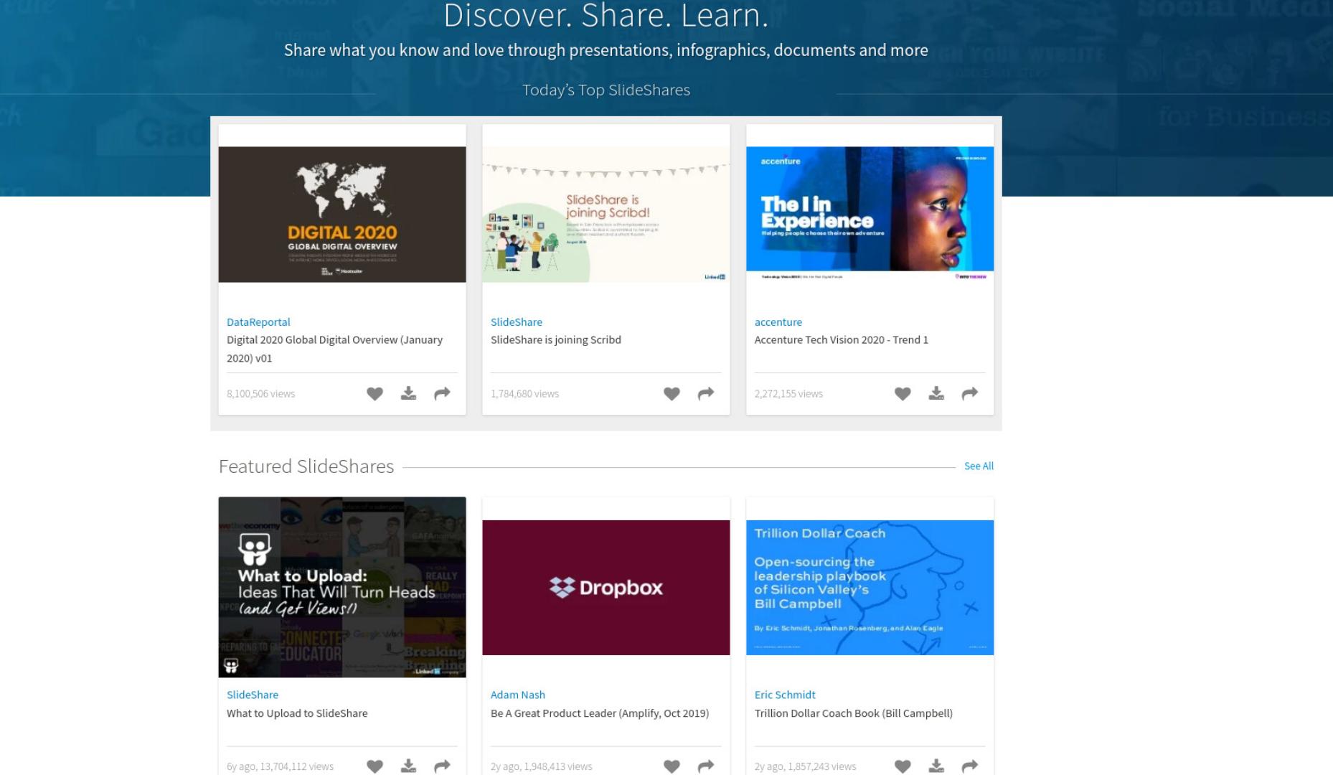Screen dimensions: 1333x775
Task: Open title Trillion Dollar Coach Book (Bill Campbell)
Action: point(854,713)
